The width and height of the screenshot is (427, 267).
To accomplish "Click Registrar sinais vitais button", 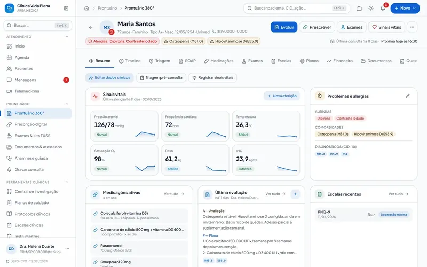I will tap(212, 77).
